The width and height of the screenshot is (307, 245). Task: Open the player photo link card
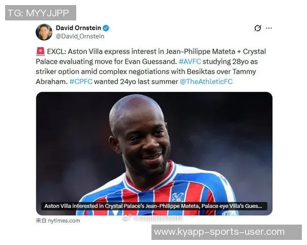point(155,154)
